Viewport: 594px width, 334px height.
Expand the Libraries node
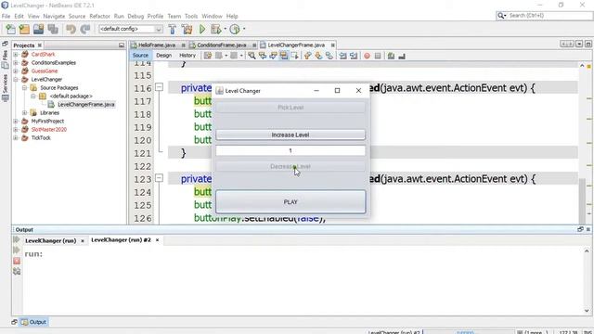click(25, 113)
